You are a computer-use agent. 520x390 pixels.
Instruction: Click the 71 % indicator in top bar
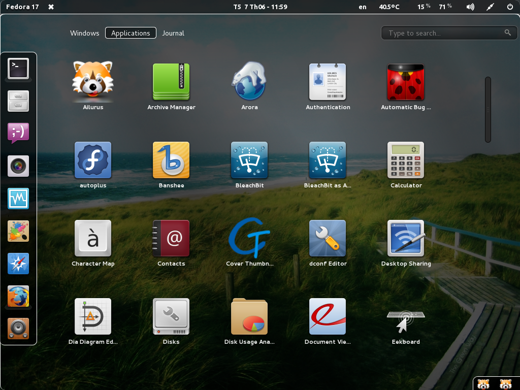[x=445, y=7]
